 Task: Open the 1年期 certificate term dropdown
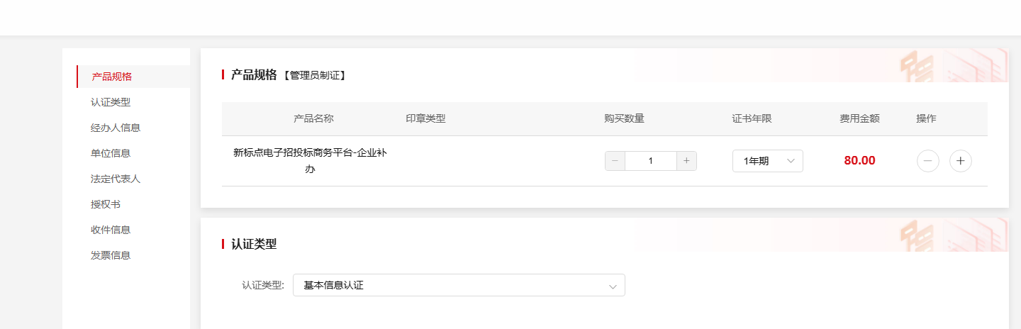(767, 161)
